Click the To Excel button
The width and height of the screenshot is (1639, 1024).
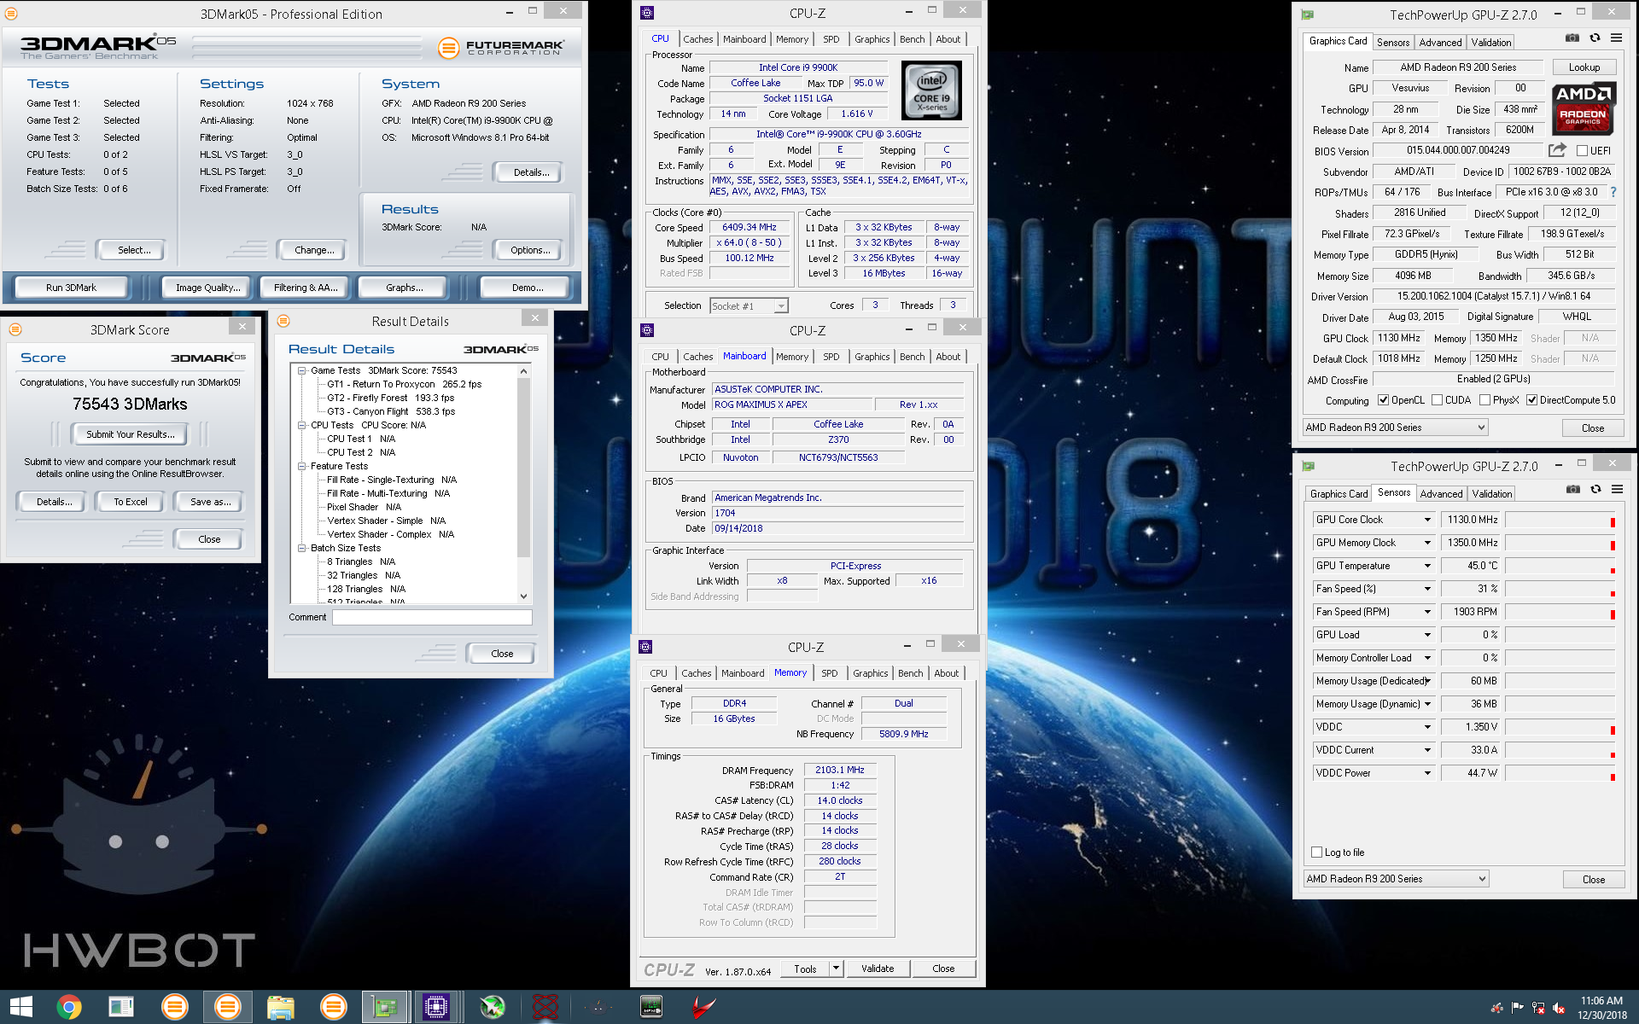pyautogui.click(x=131, y=502)
